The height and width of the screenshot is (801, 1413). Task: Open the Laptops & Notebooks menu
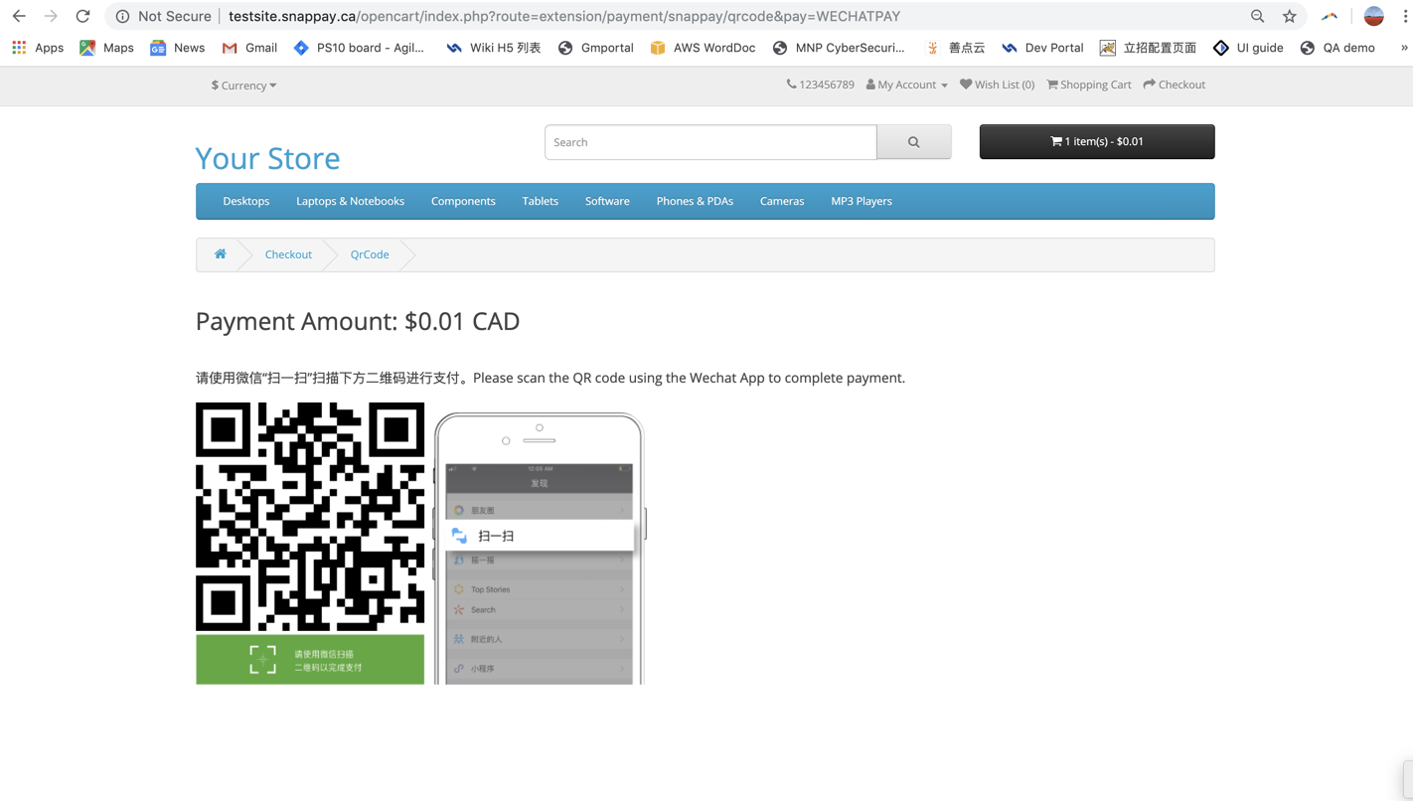(x=350, y=201)
